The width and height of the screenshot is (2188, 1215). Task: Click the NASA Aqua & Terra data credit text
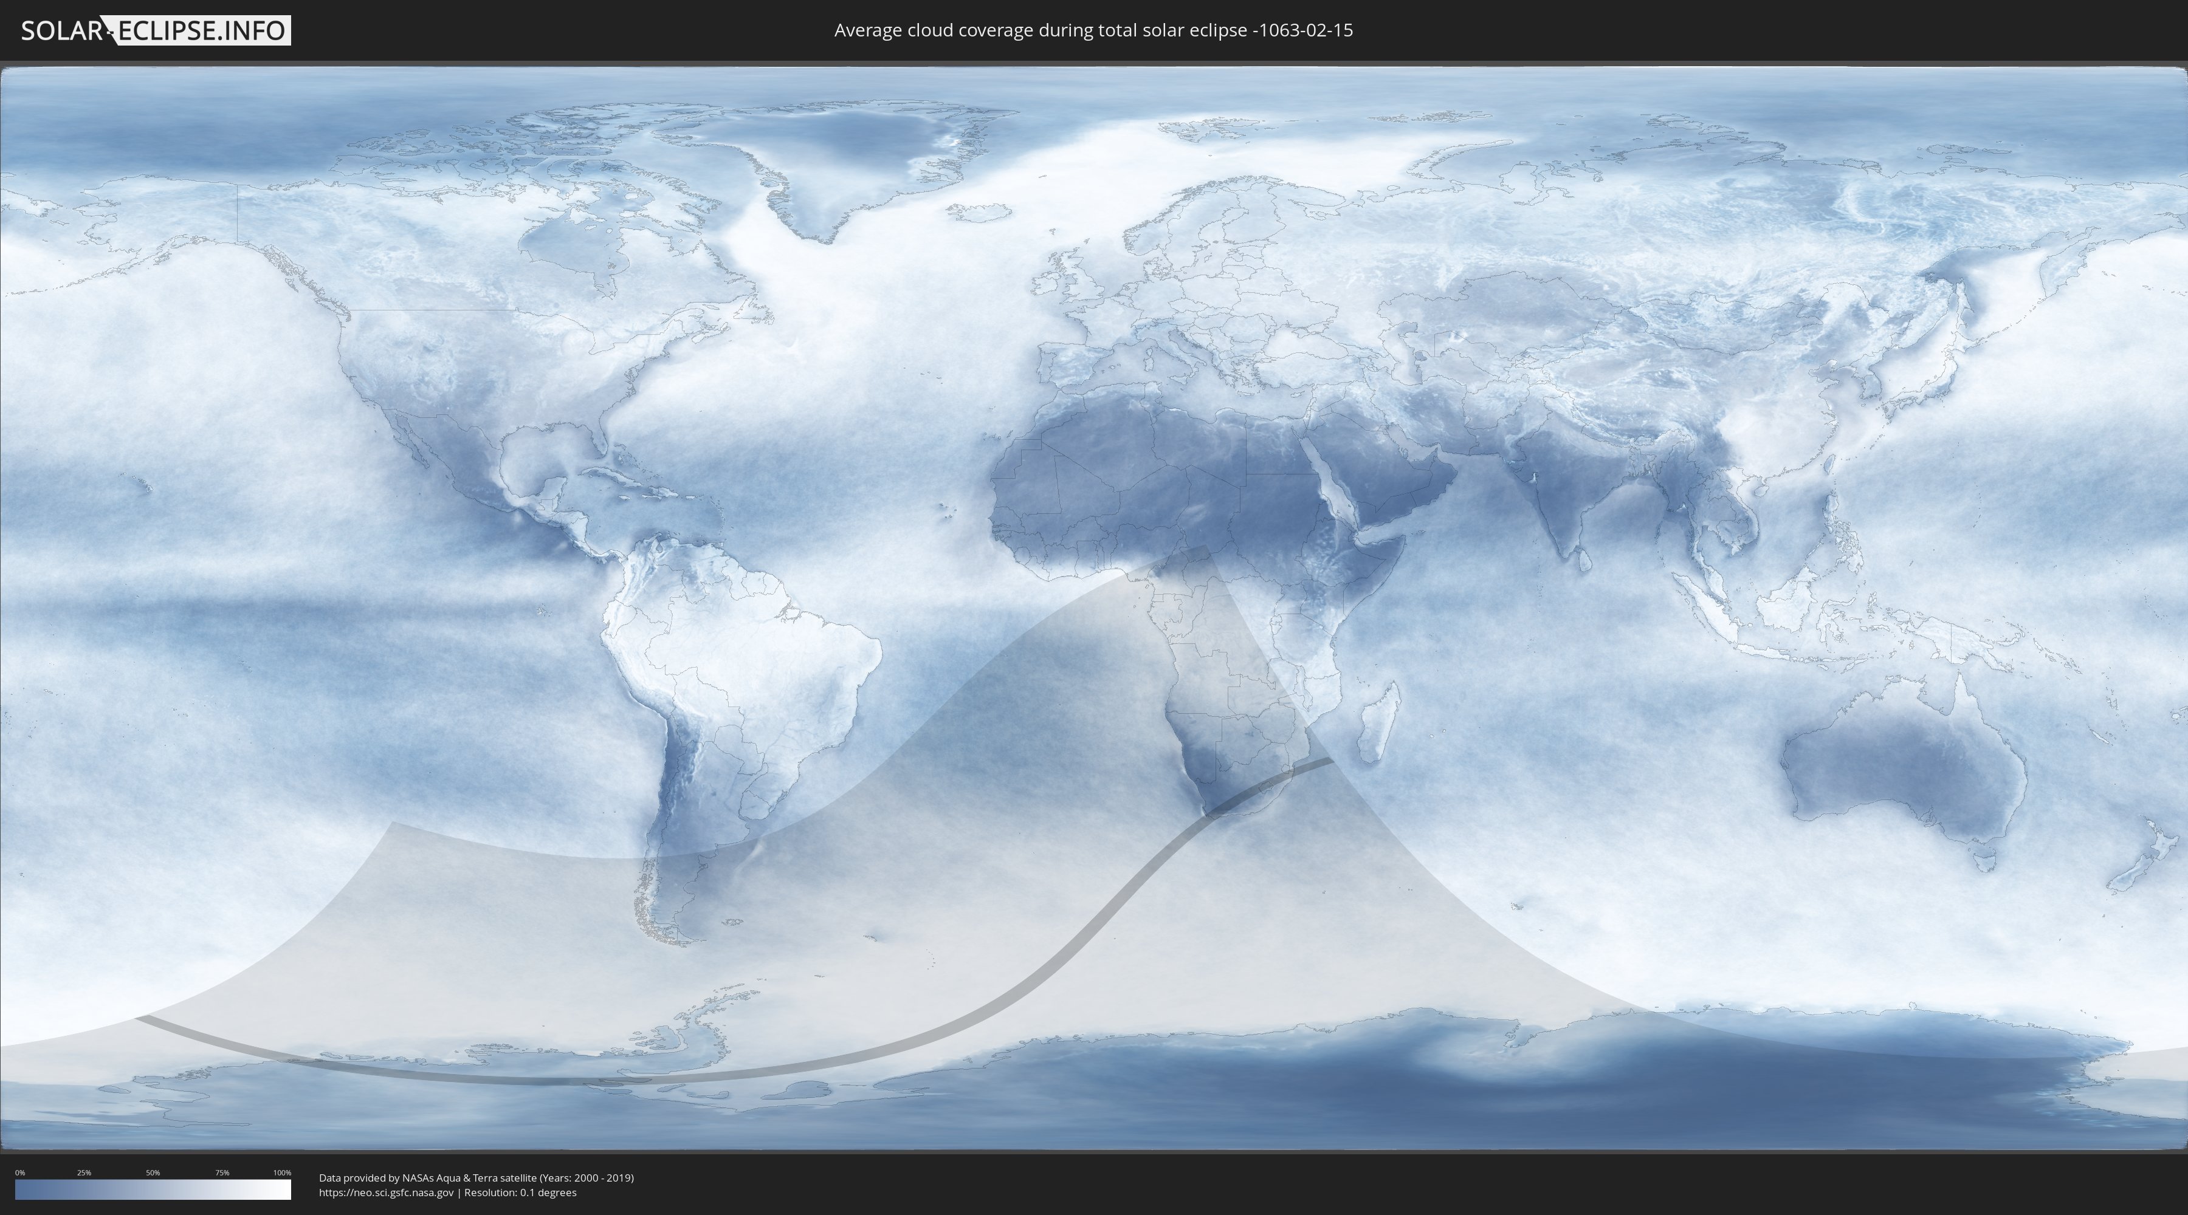pos(476,1178)
